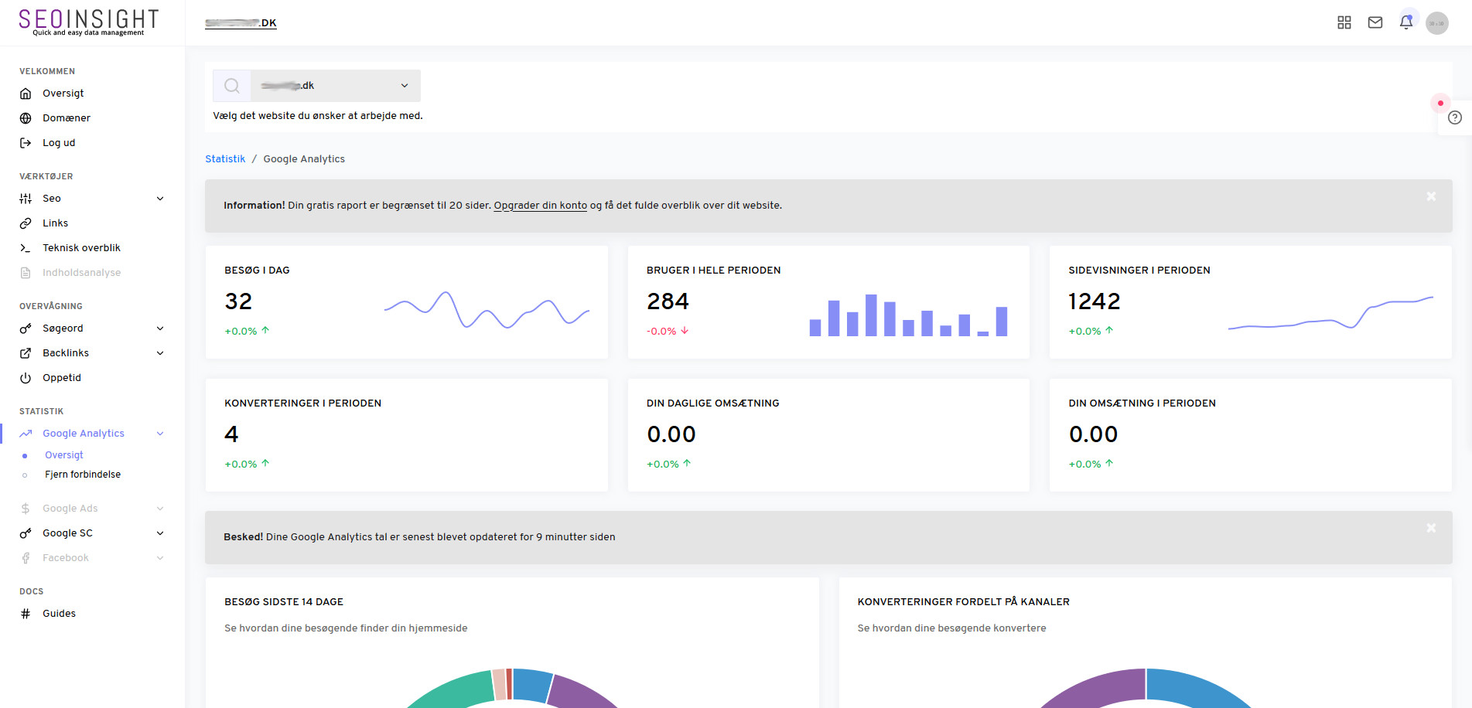
Task: Select the Oppetid power icon
Action: [x=26, y=377]
